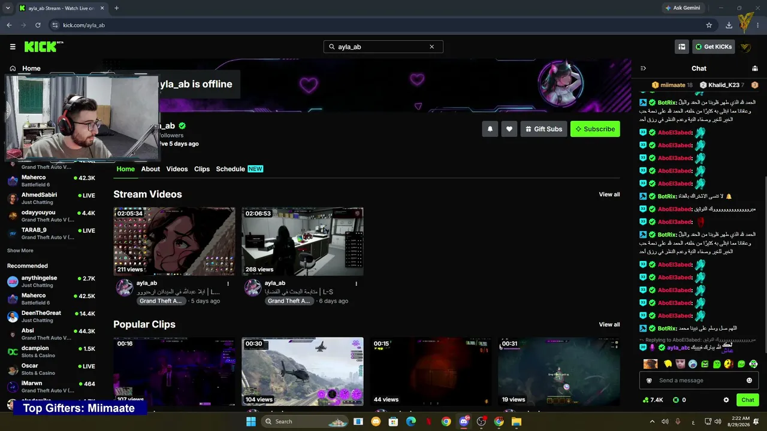Open the Schedule tab
This screenshot has height=431, width=767.
[239, 169]
